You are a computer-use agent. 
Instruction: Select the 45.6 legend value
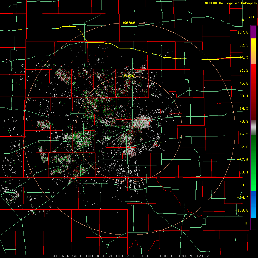tap(244, 83)
